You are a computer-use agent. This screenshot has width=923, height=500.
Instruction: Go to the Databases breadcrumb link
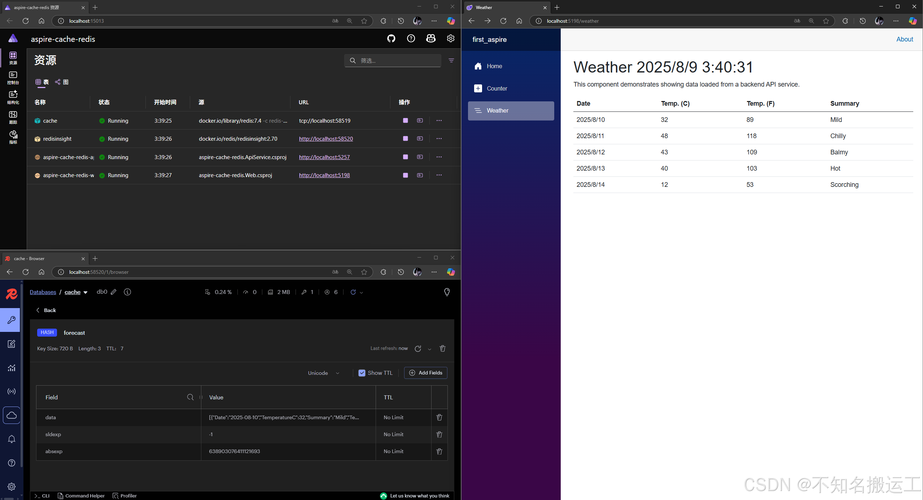[43, 292]
